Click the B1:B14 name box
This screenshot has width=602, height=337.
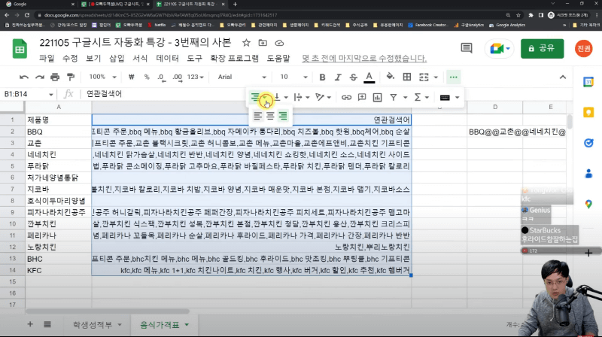coord(29,94)
